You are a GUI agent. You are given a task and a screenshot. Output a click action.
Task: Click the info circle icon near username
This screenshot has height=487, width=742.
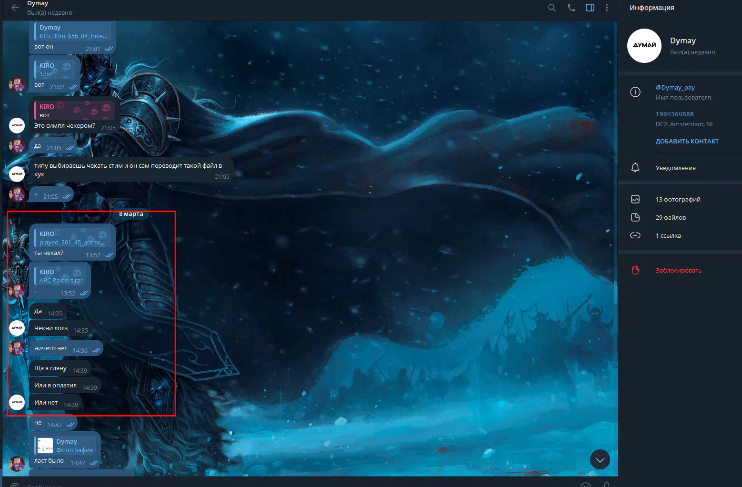coord(635,92)
